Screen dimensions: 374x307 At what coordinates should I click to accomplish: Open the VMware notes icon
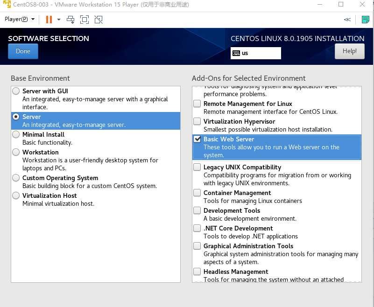(x=366, y=20)
